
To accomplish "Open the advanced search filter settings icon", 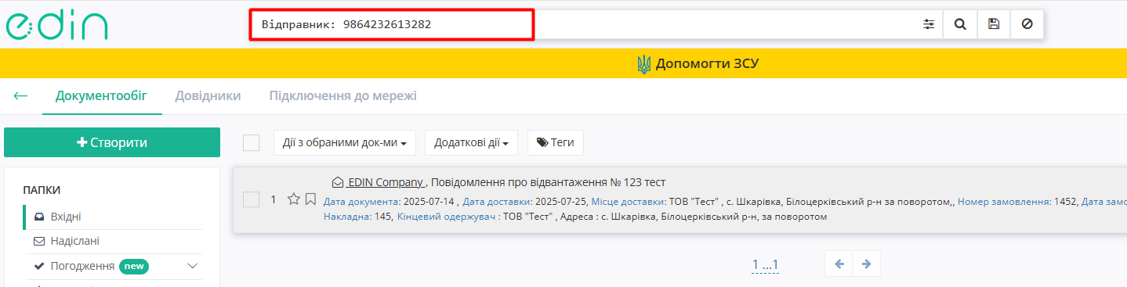I will 929,24.
